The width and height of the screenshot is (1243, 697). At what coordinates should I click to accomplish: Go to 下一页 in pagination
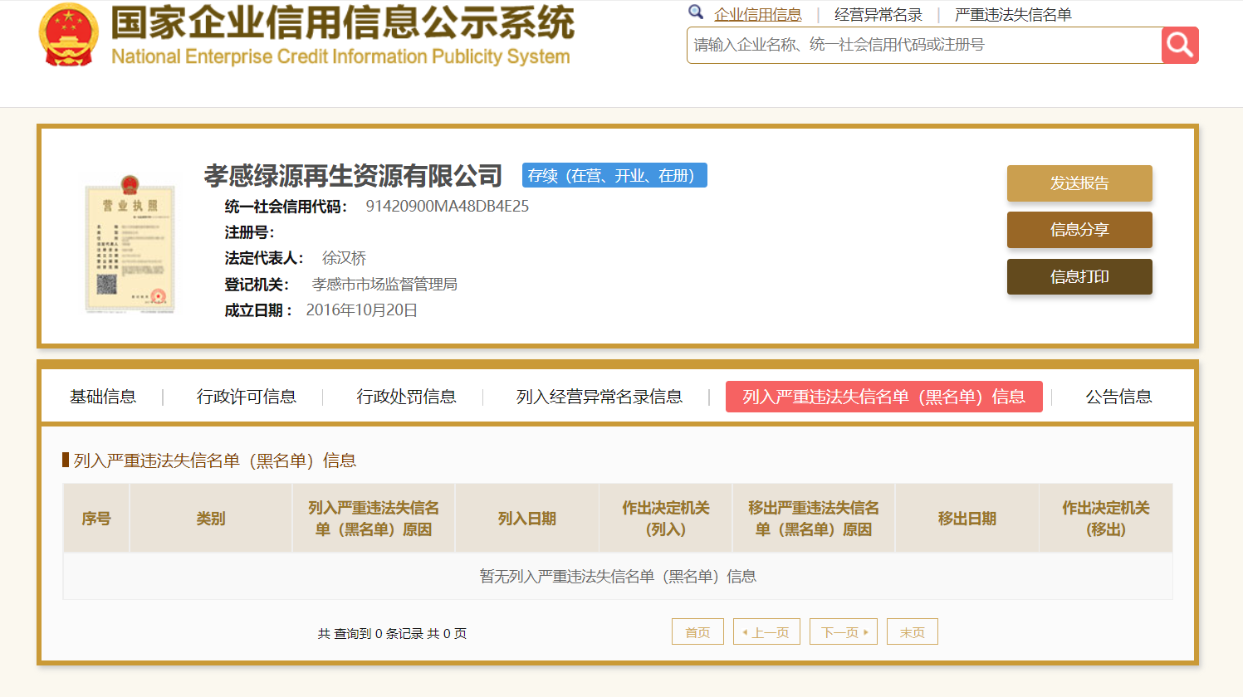tap(844, 631)
